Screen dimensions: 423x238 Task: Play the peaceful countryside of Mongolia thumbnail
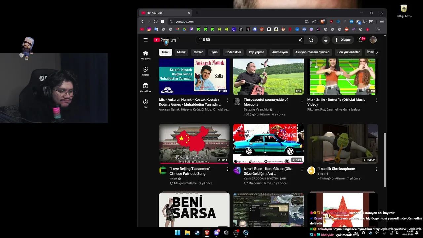point(268,77)
